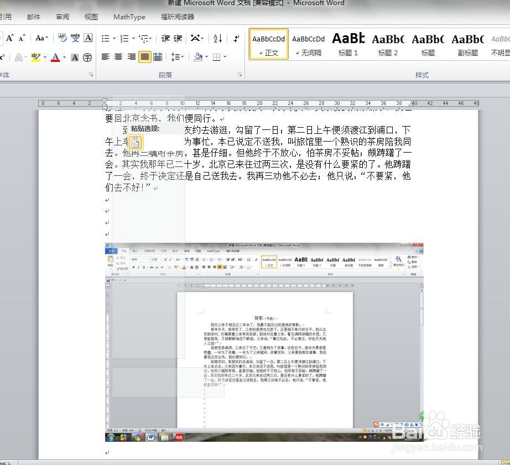Expand the Line Spacing dropdown arrow
This screenshot has width=510, height=465.
[x=182, y=58]
